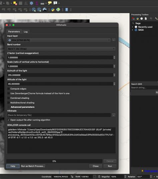The image size is (158, 179).
Task: Adjust the Azimuth spinner arrows
Action: click(114, 75)
